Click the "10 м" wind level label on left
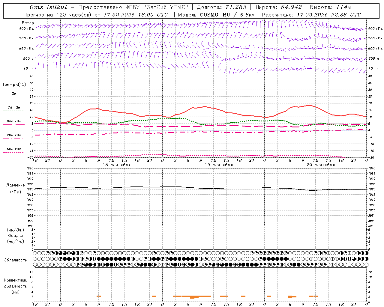384x307 pixels. (29, 68)
